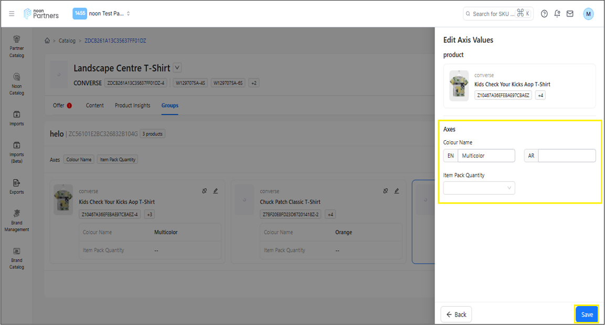Click the Save button
The height and width of the screenshot is (325, 605).
click(x=587, y=314)
